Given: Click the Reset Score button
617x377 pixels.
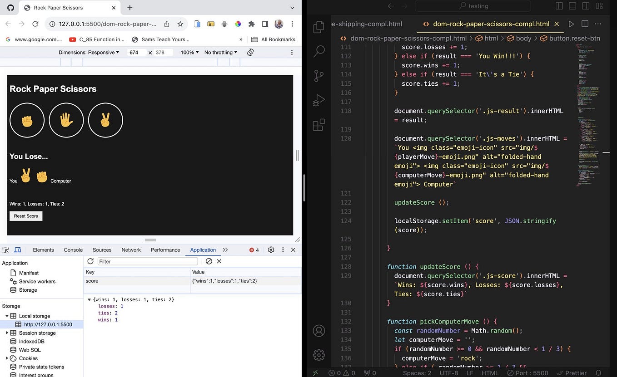Looking at the screenshot, I should pyautogui.click(x=25, y=216).
